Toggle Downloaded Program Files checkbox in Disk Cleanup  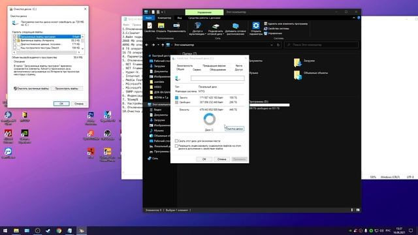(x=14, y=37)
